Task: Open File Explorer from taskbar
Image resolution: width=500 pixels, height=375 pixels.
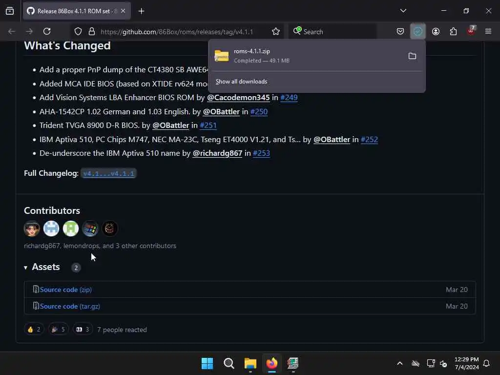Action: (250, 363)
